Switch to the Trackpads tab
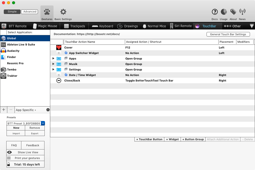 click(x=75, y=26)
